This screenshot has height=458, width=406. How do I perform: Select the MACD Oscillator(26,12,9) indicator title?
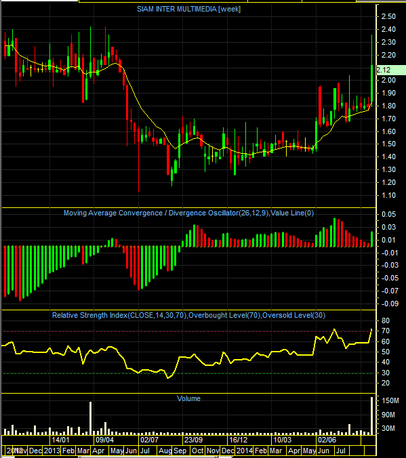click(x=189, y=213)
